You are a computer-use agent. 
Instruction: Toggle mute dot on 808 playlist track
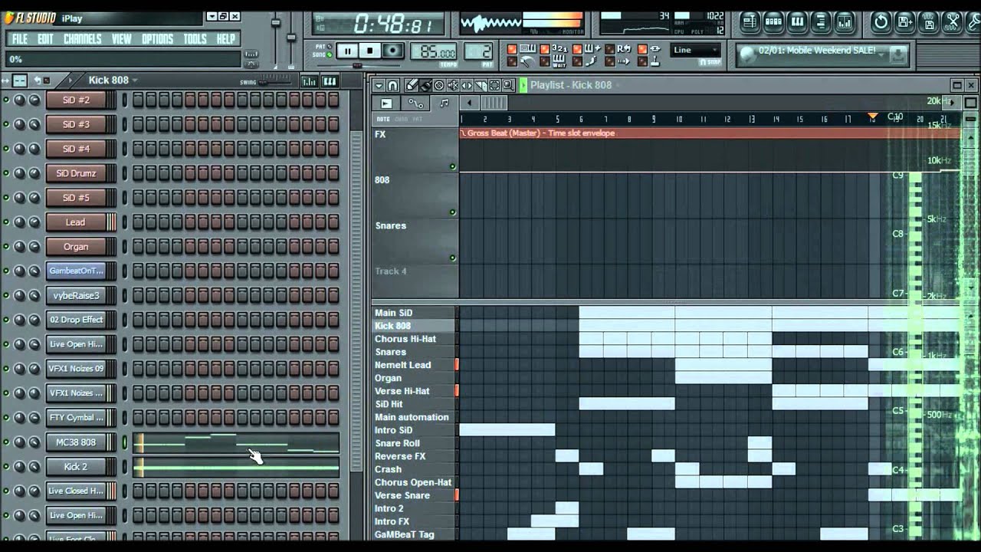click(452, 212)
